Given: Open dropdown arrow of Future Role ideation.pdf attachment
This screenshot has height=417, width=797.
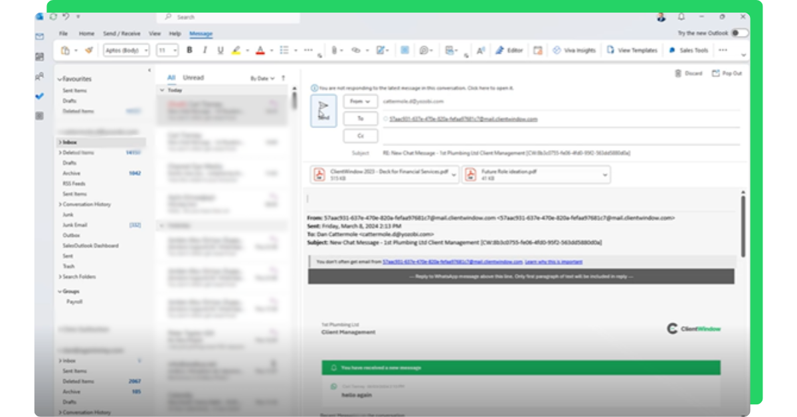Looking at the screenshot, I should (605, 175).
